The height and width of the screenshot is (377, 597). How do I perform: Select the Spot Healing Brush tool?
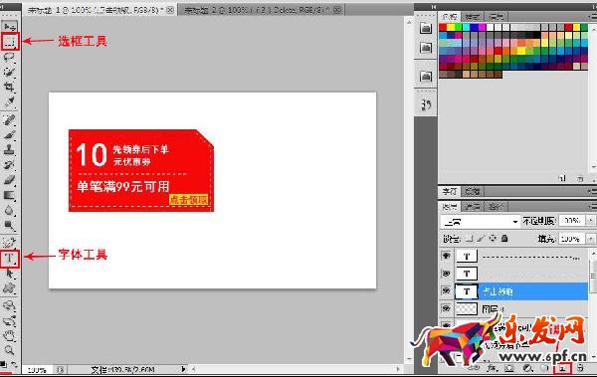tap(10, 120)
